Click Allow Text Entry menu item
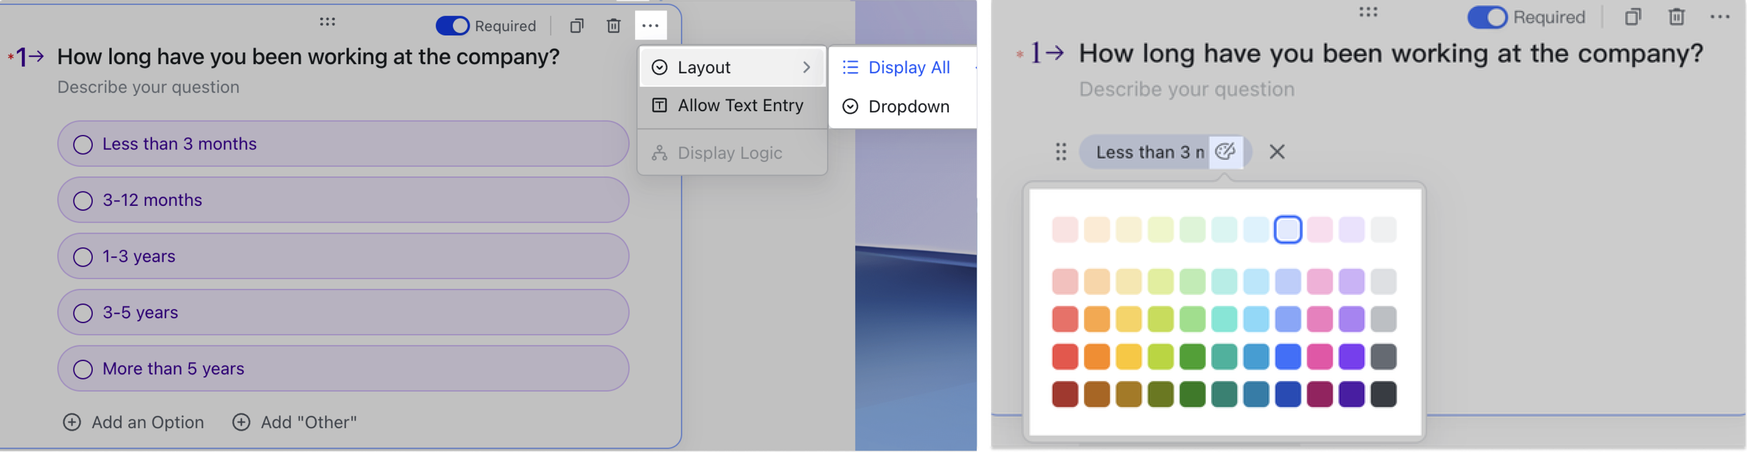This screenshot has width=1747, height=452. (x=732, y=106)
